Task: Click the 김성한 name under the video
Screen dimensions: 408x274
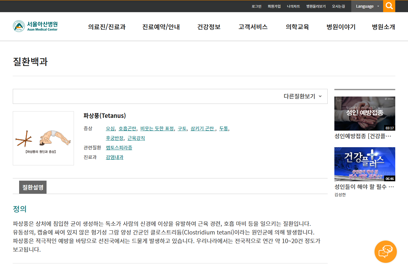Action: tap(340, 195)
